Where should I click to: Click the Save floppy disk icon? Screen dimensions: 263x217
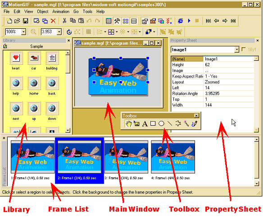(x=26, y=21)
